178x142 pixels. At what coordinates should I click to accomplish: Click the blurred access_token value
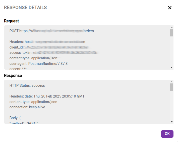[65, 53]
